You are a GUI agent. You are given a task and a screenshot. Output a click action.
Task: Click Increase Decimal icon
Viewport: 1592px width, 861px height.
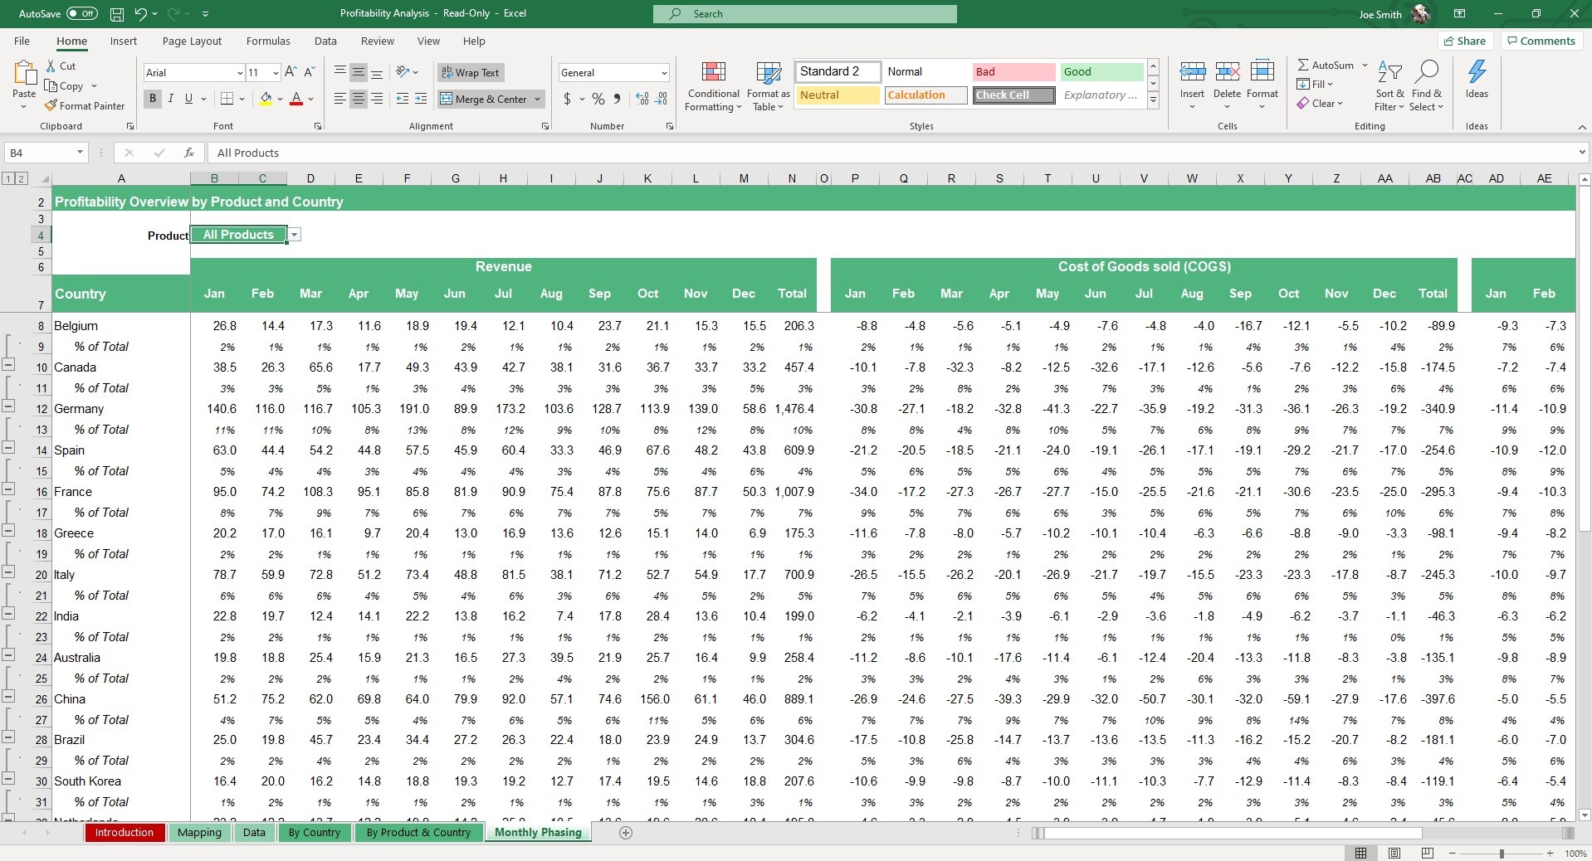642,100
